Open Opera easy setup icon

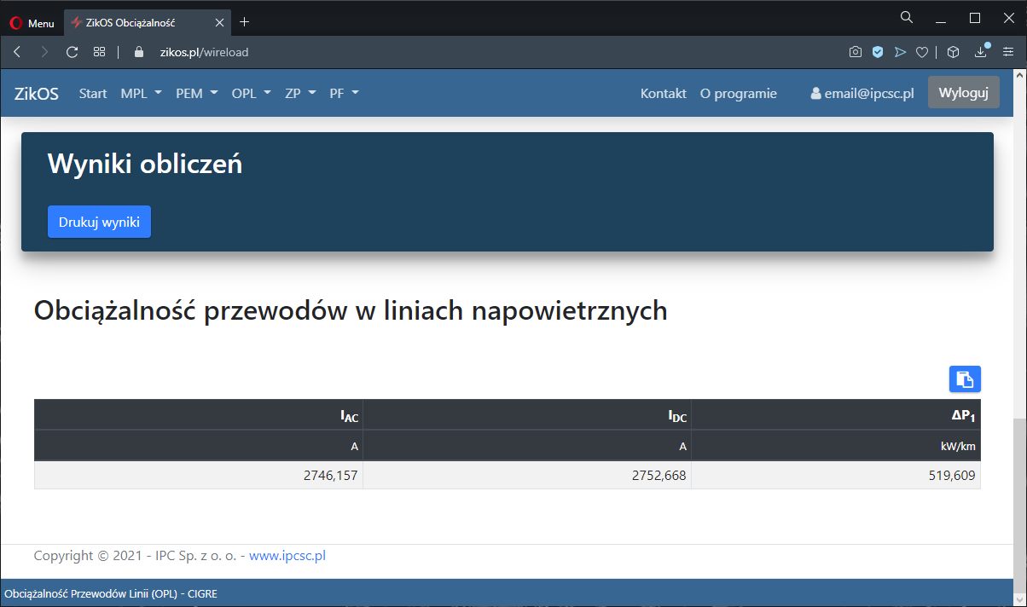coord(1008,52)
